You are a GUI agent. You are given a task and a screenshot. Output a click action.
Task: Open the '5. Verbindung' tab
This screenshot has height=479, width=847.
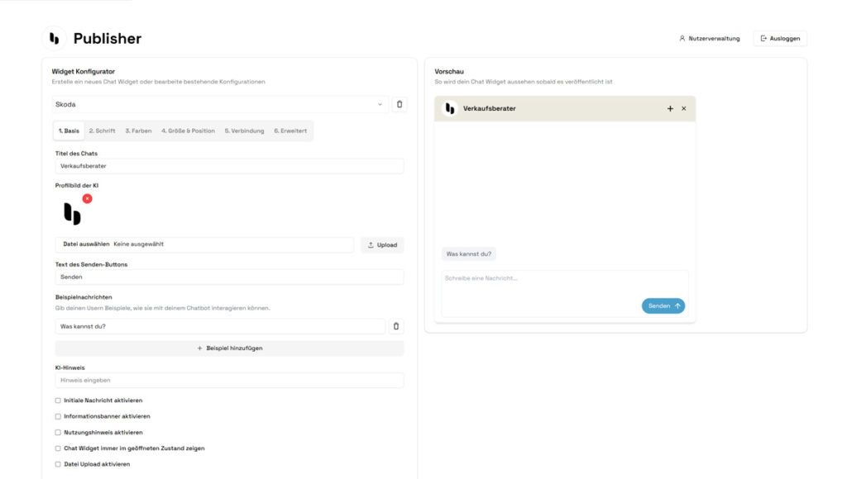point(244,130)
